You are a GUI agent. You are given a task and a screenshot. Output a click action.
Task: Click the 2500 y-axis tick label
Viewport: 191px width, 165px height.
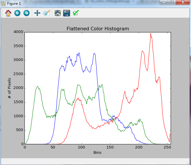(18, 74)
